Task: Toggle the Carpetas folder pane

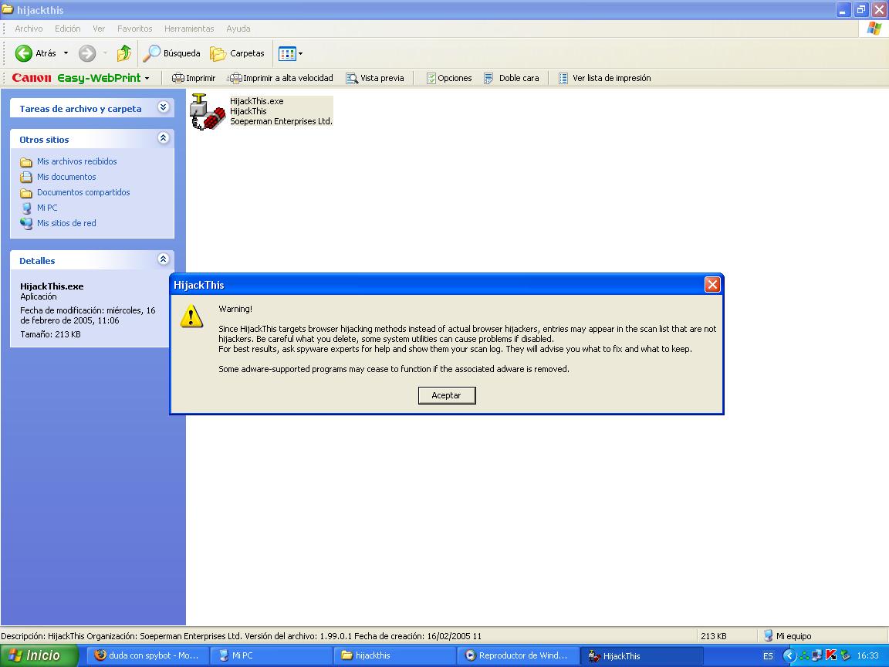Action: (x=237, y=53)
